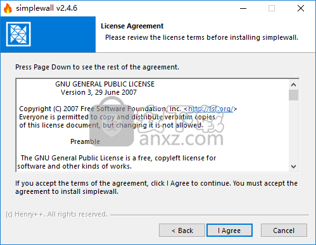Click the License Agreement heading

132,26
